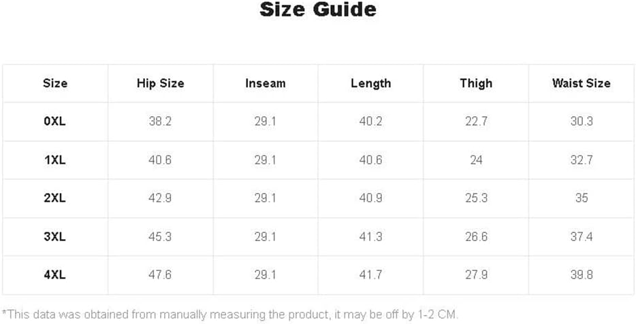Click the manual measurement disclaimer note
Image resolution: width=636 pixels, height=324 pixels.
coord(230,314)
